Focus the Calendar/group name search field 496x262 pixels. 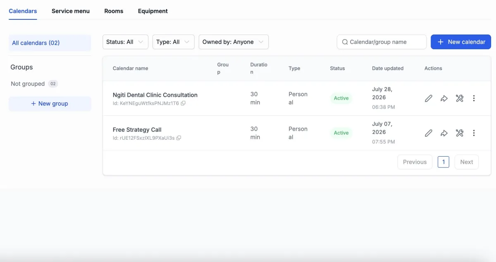(382, 42)
